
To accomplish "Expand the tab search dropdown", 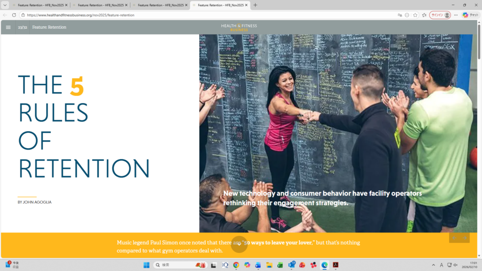I will pos(5,5).
